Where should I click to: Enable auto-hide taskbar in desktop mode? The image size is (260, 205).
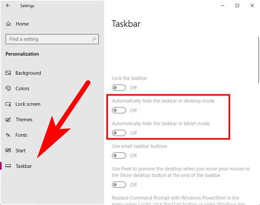pyautogui.click(x=119, y=110)
